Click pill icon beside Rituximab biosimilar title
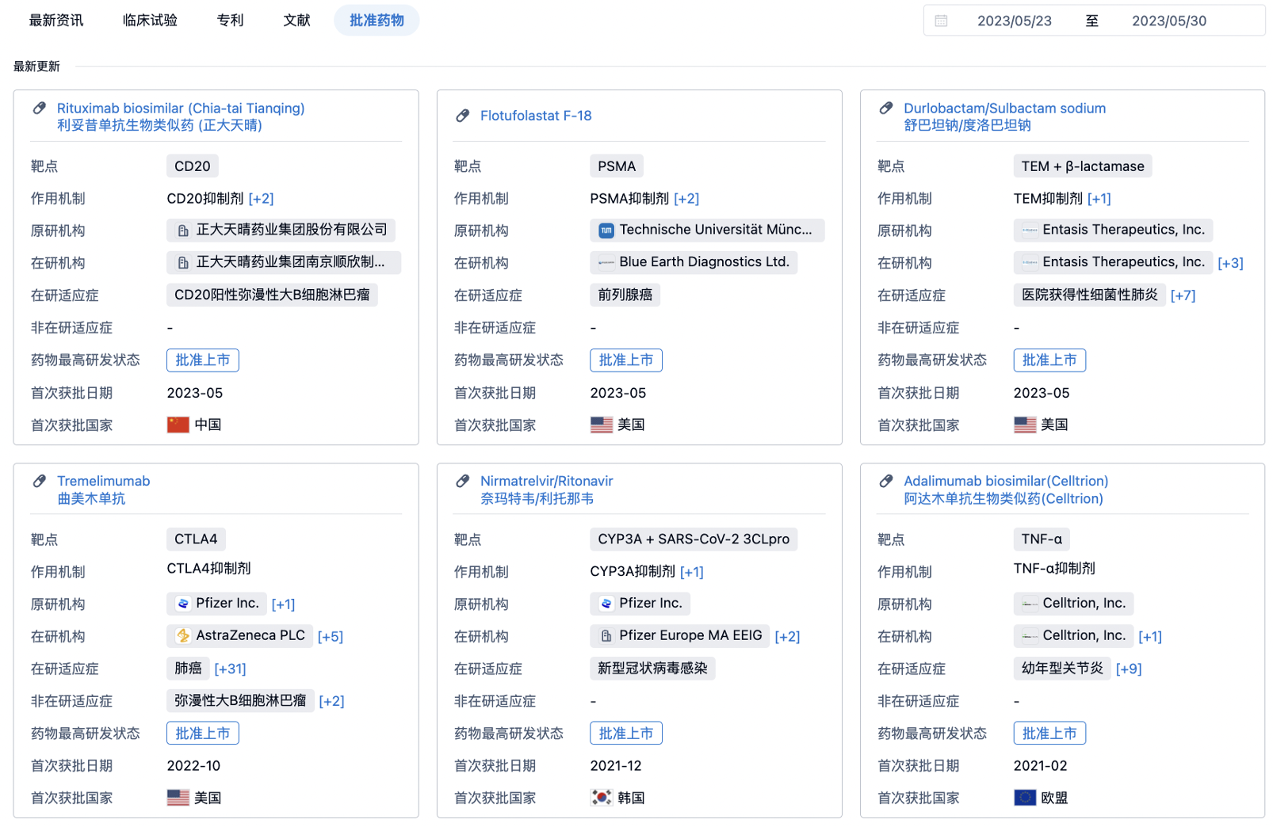1273x827 pixels. [x=39, y=109]
